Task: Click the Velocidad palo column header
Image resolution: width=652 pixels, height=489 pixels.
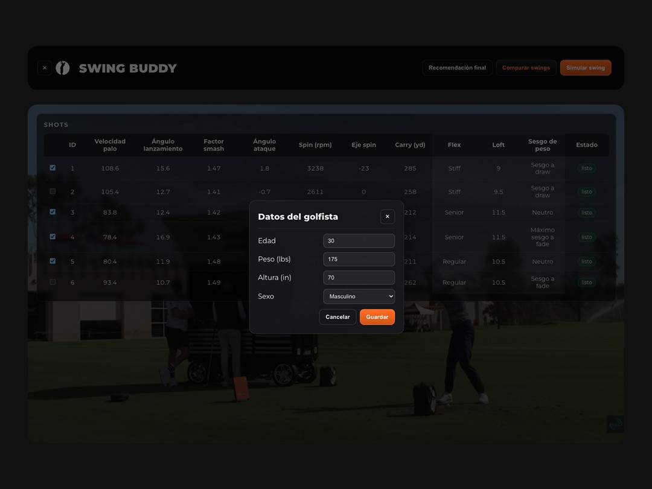Action: coord(110,145)
